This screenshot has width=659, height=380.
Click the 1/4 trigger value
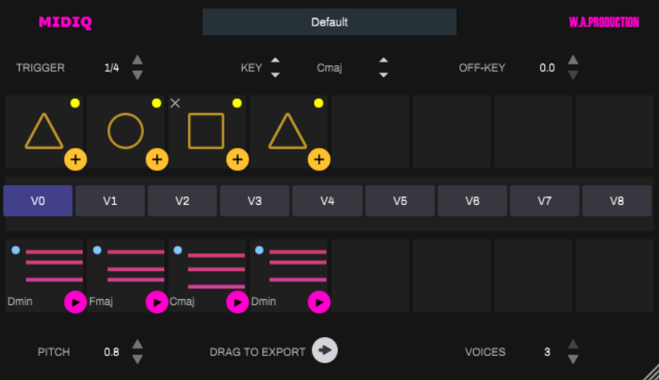coord(111,68)
